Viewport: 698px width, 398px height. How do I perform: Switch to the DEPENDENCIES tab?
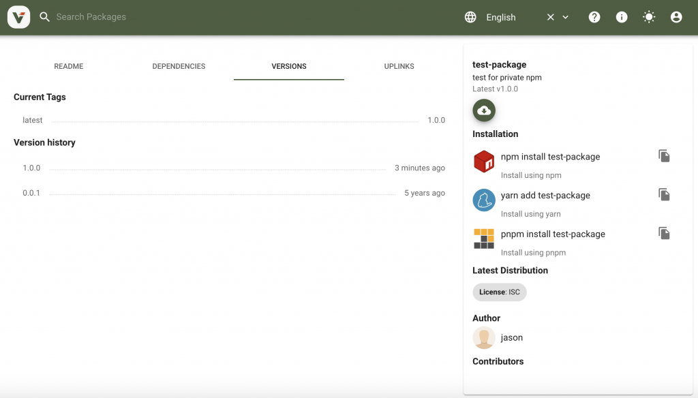(179, 66)
